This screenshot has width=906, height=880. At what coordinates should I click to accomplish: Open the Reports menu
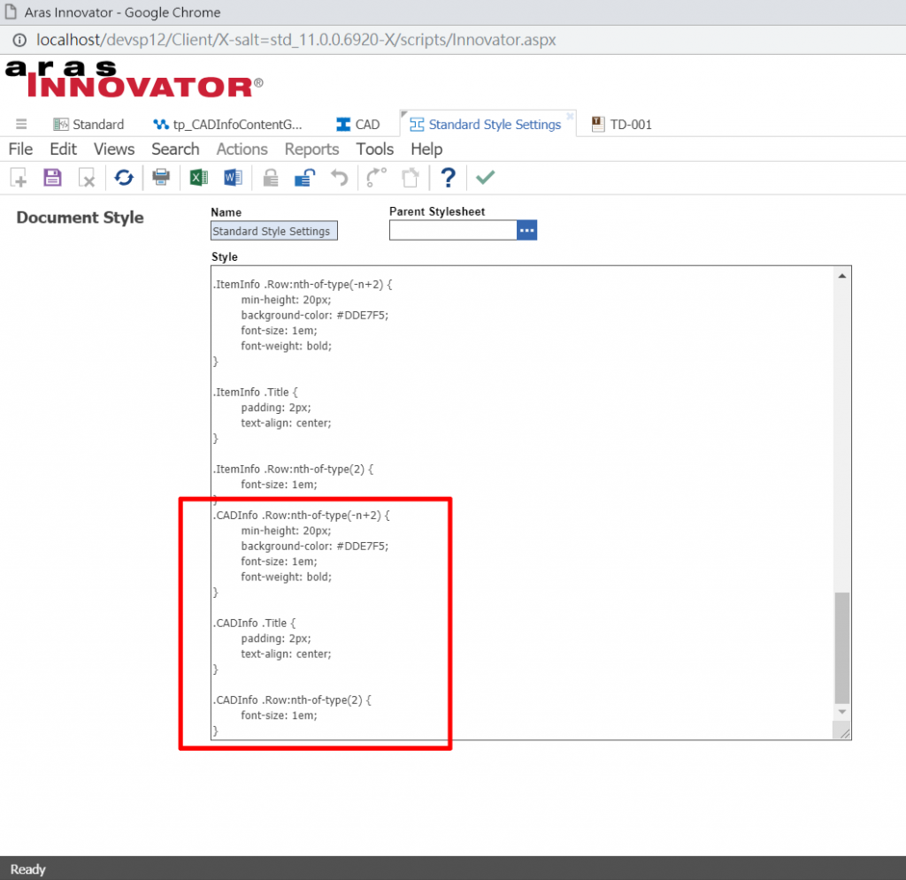coord(311,149)
